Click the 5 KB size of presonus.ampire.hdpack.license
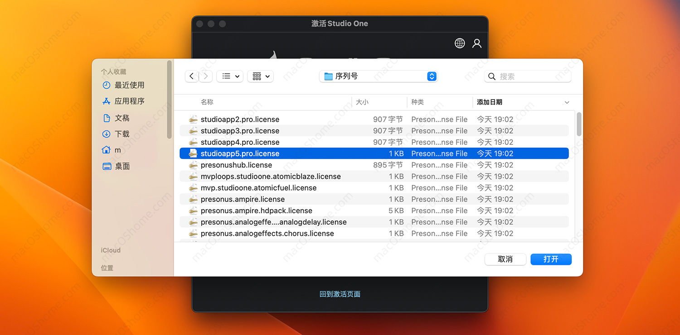 [396, 211]
